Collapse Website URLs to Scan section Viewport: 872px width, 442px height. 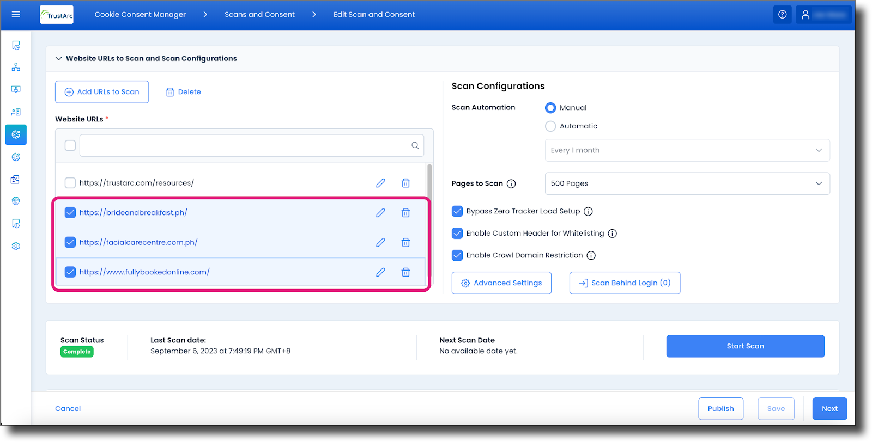tap(58, 59)
